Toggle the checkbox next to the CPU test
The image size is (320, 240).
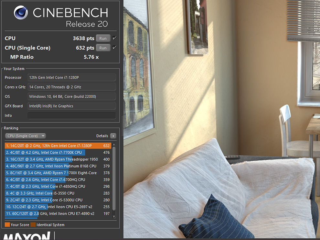click(x=114, y=38)
